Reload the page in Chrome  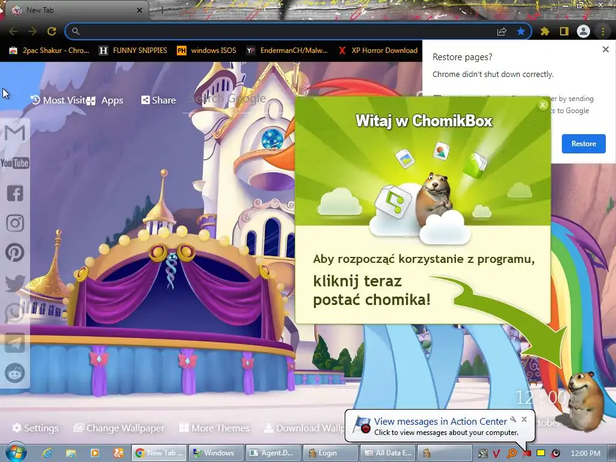(x=52, y=31)
